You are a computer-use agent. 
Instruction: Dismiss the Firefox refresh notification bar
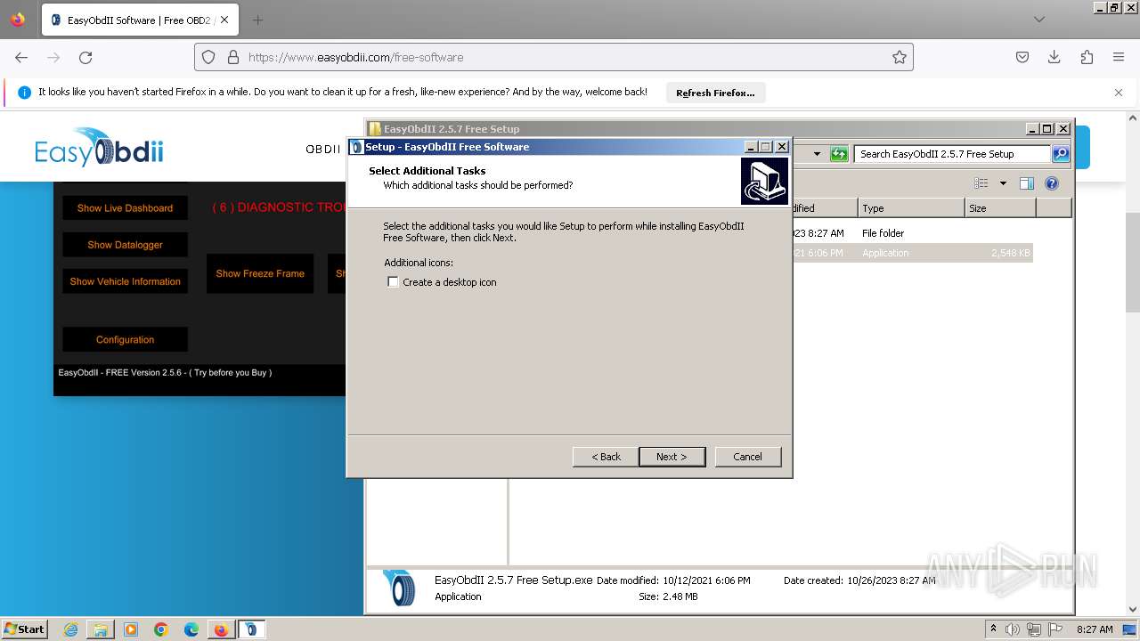(1119, 93)
